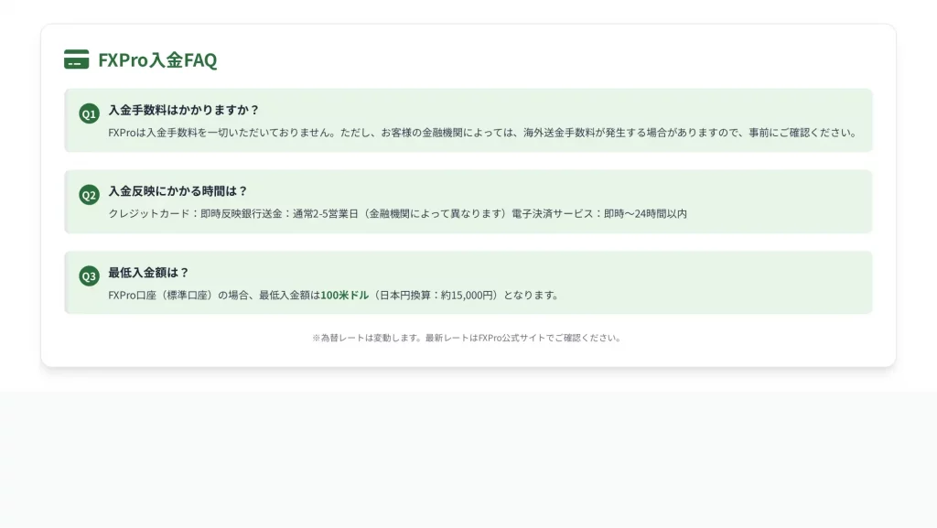
Task: Click the 約15,000円 yen conversion text
Action: [x=467, y=296]
